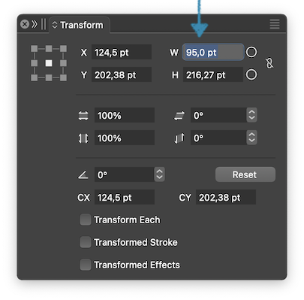Image resolution: width=304 pixels, height=300 pixels.
Task: Close the Transform panel
Action: click(x=25, y=24)
